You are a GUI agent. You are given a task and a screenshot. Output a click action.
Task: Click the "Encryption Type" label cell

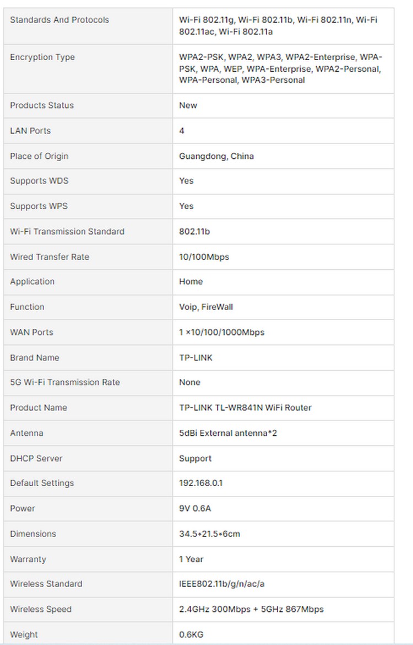click(x=42, y=57)
